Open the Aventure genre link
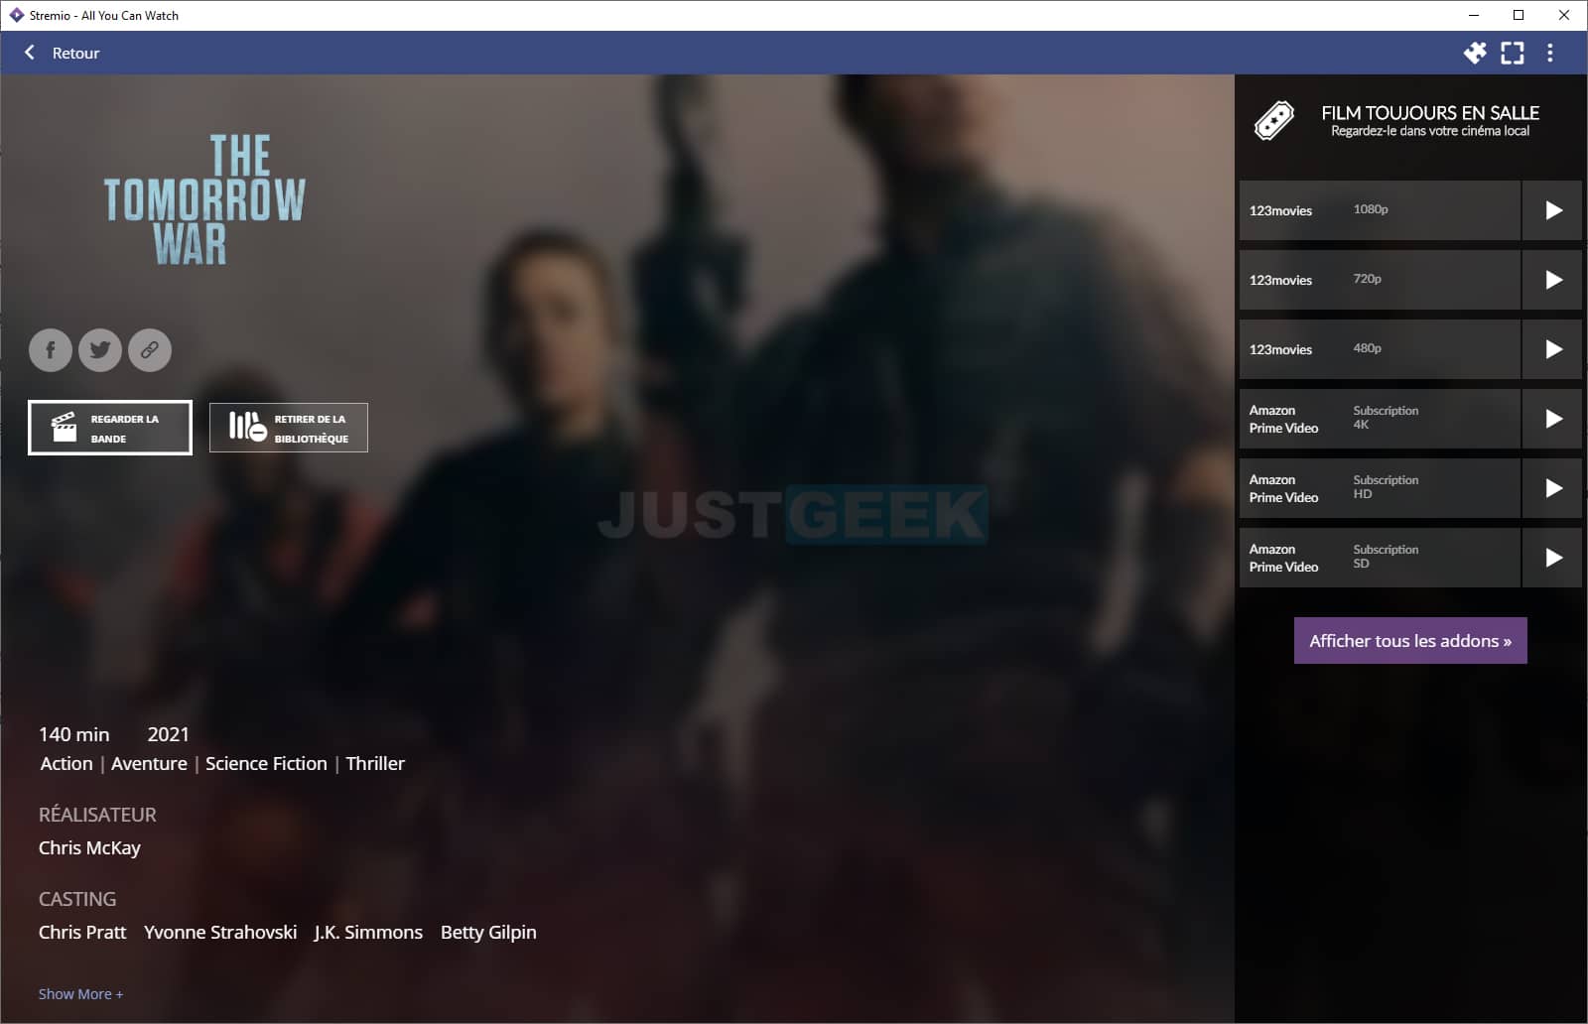 tap(149, 763)
